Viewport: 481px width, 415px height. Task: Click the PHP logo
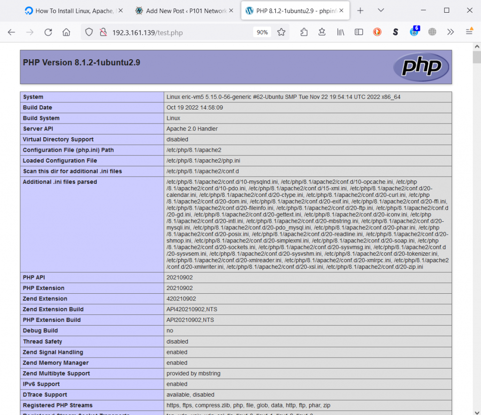(421, 67)
